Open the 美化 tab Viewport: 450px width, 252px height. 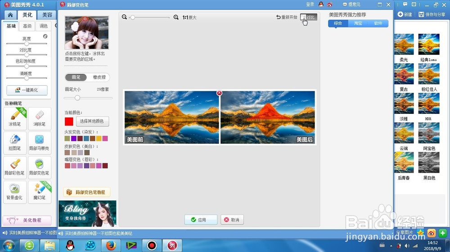(x=27, y=15)
